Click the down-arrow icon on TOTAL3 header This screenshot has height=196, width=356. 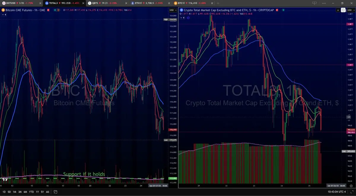[338, 10]
